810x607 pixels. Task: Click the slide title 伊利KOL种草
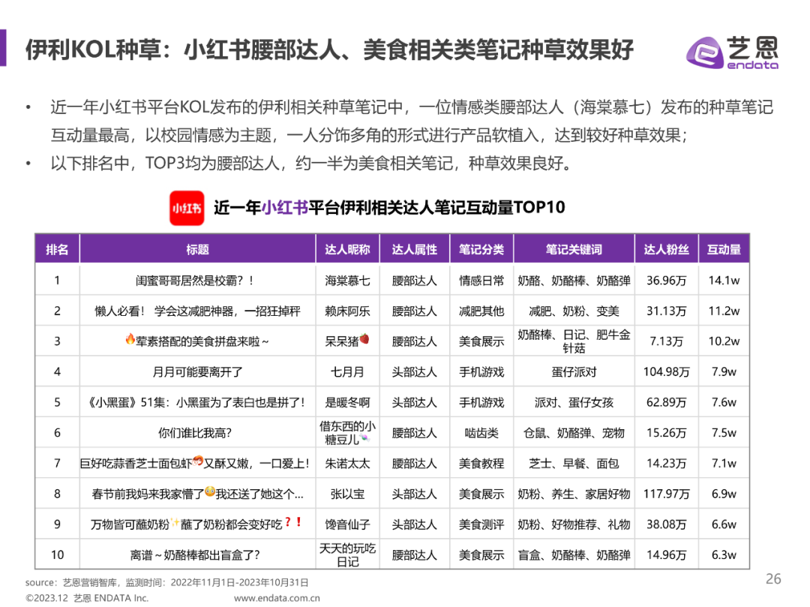coord(329,50)
